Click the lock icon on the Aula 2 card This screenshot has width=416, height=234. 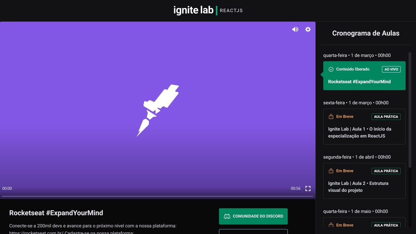331,171
